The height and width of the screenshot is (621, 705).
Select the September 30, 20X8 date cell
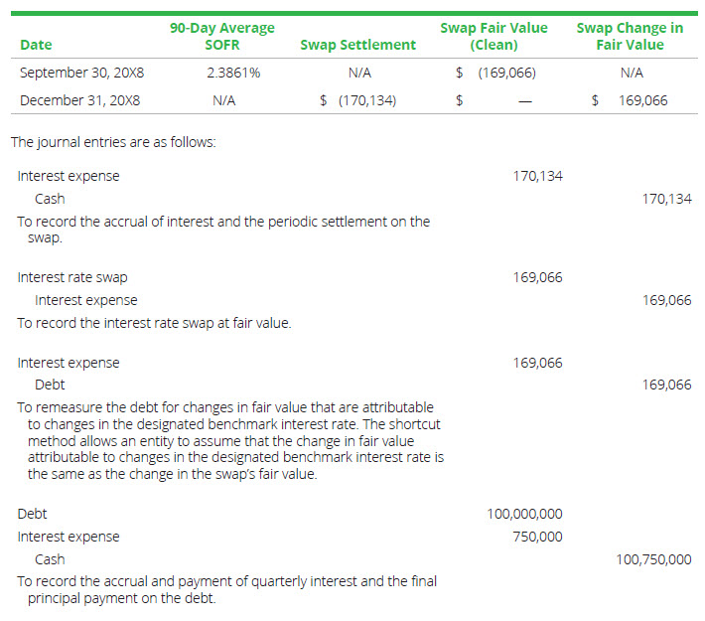79,73
